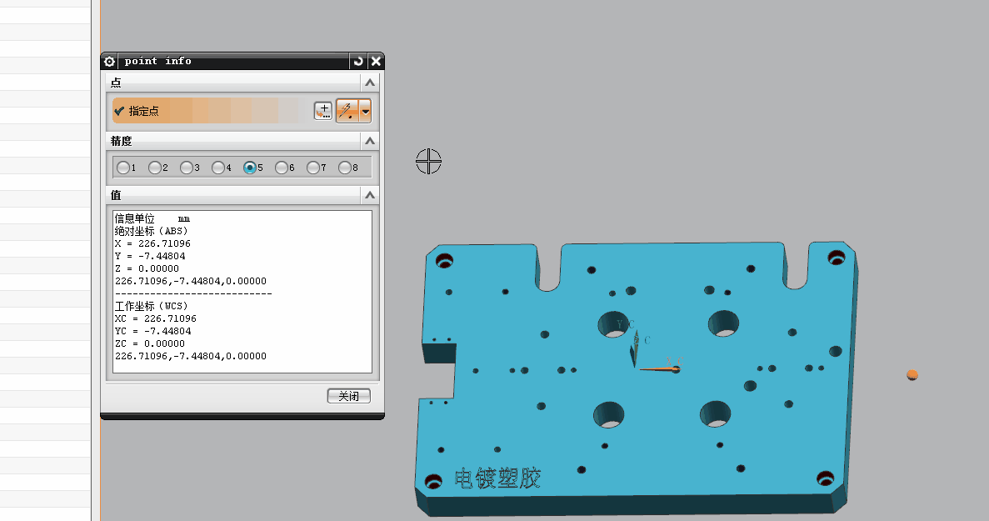Collapse the 点 section
Screen dimensions: 989x521
point(369,83)
